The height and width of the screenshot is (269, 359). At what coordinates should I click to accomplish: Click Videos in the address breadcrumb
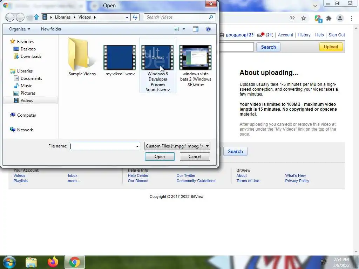84,17
